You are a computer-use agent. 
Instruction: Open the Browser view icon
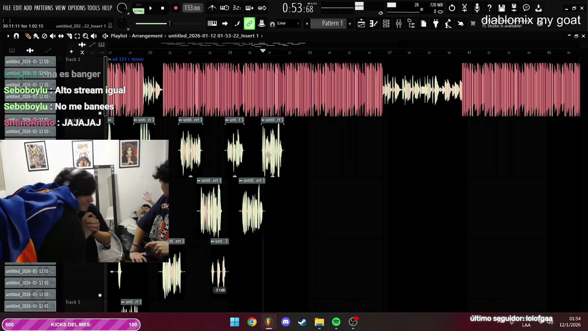[411, 23]
